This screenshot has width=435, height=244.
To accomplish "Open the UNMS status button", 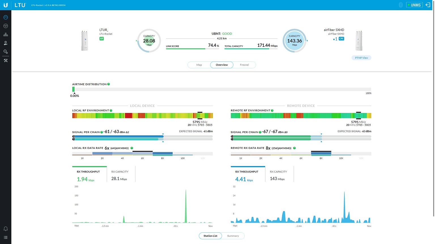I will 414,5.
